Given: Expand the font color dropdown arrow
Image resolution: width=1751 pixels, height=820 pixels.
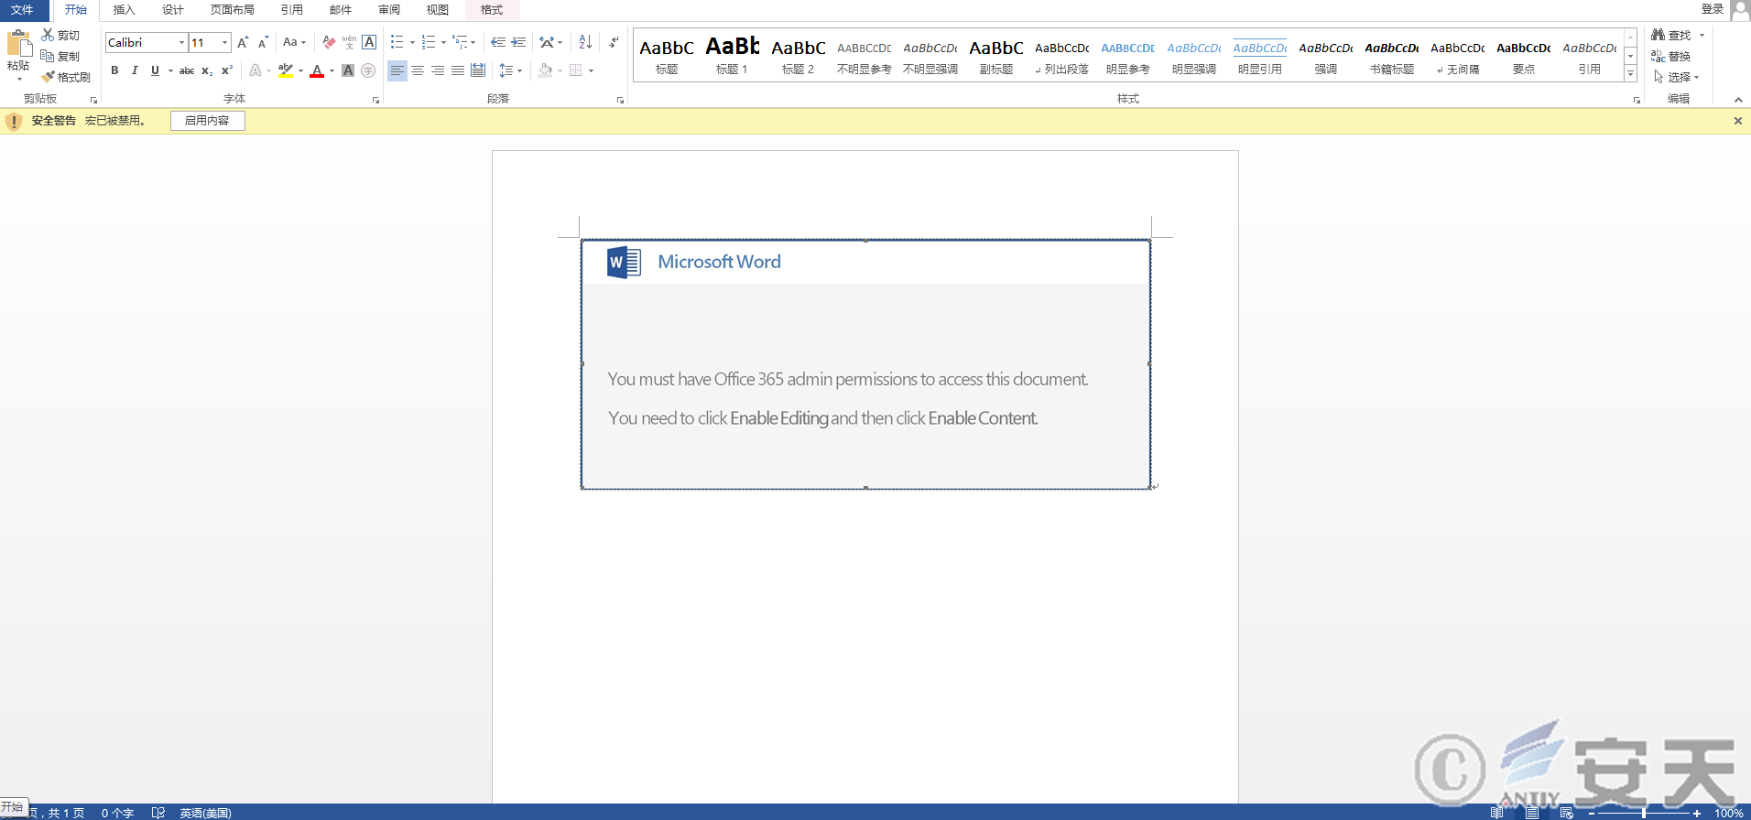Looking at the screenshot, I should 332,70.
